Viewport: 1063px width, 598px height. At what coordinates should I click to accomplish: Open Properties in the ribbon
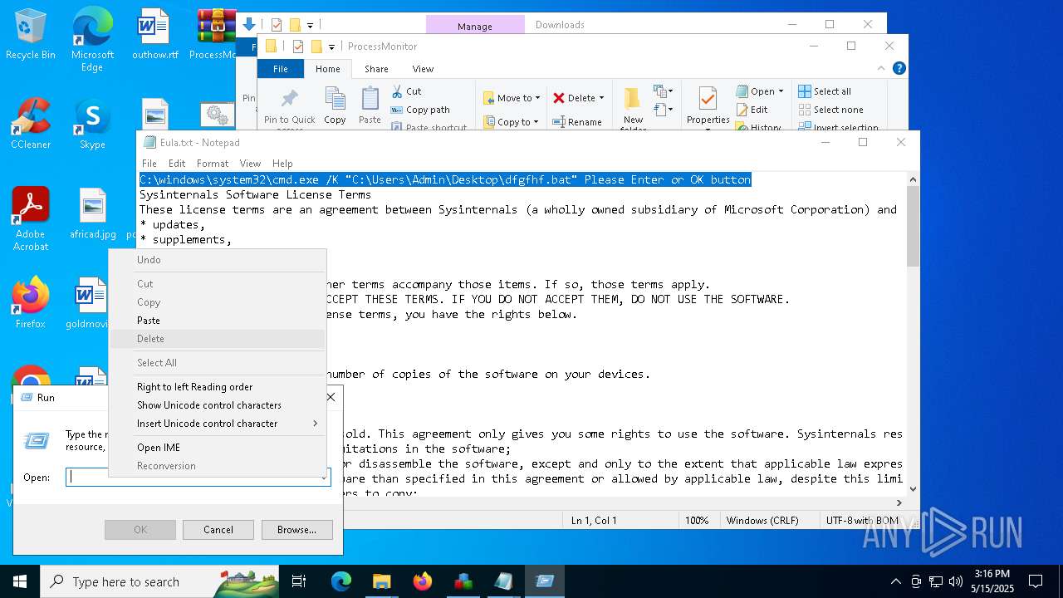click(708, 106)
